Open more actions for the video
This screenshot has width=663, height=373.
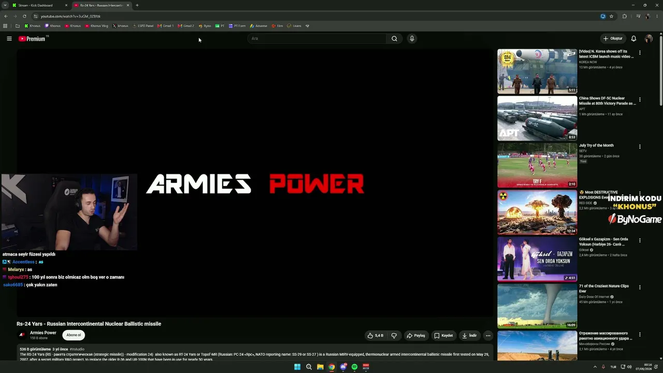[x=488, y=336]
